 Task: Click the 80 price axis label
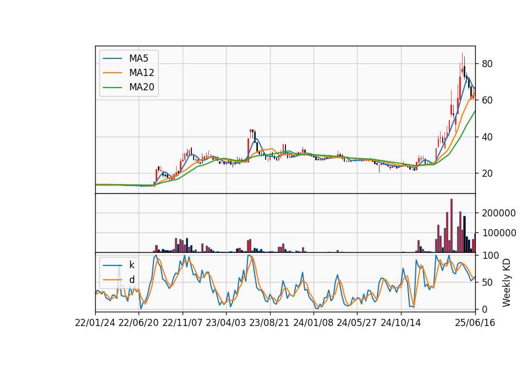tap(487, 64)
